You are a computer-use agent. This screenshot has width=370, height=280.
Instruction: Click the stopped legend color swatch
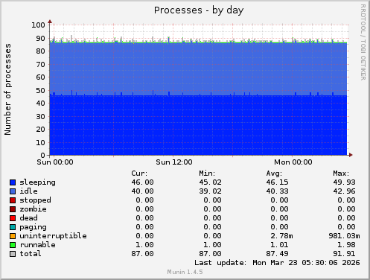tap(13, 200)
